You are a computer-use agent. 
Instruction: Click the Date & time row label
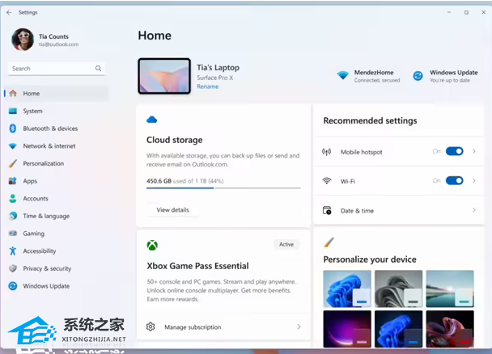(357, 211)
